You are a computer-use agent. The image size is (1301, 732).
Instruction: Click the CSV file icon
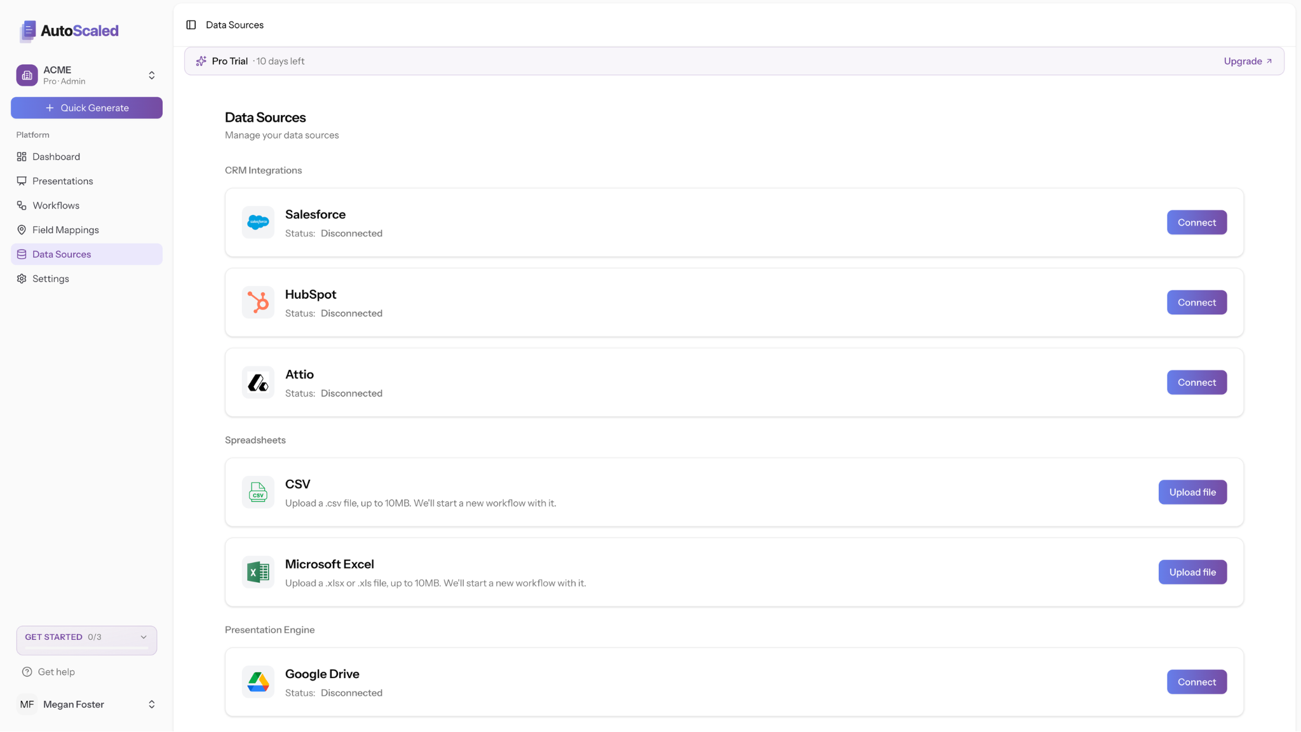click(258, 492)
